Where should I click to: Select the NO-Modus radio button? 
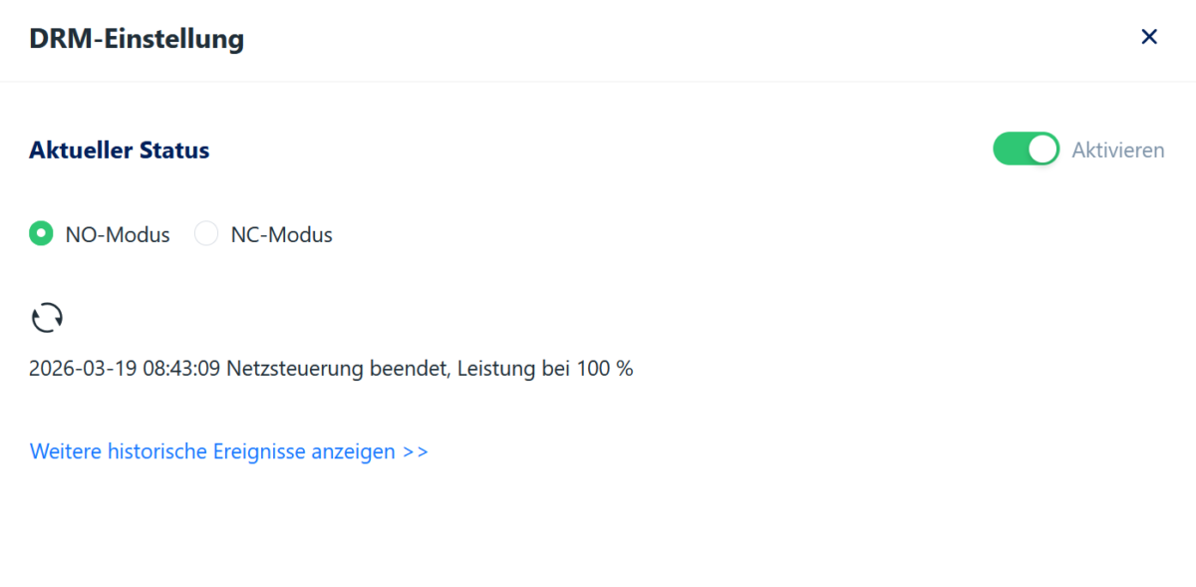(41, 233)
